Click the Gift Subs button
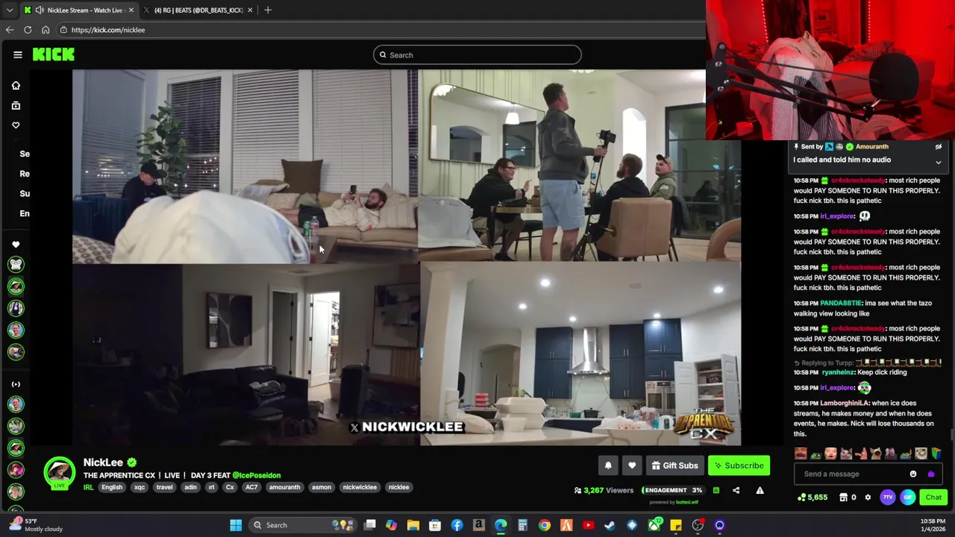Screen dimensions: 955x537 pos(674,465)
